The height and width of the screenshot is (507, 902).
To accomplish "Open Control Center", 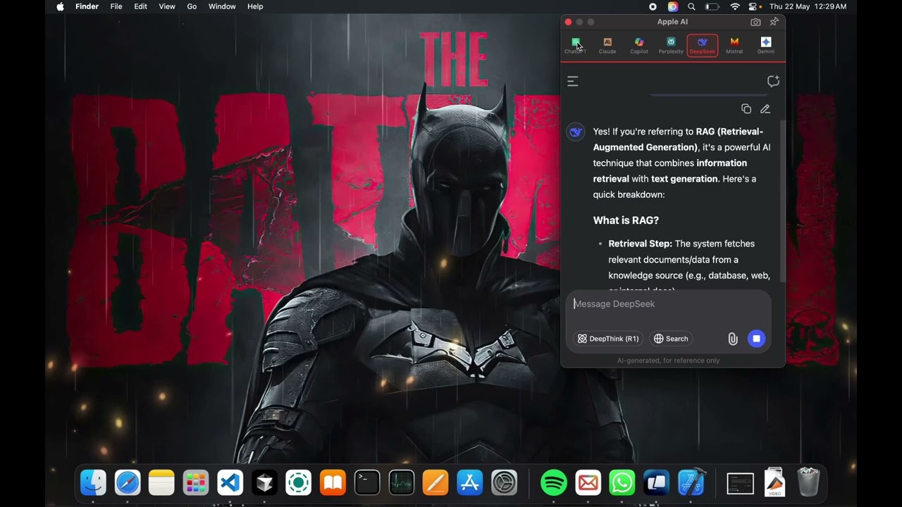I will pos(753,6).
